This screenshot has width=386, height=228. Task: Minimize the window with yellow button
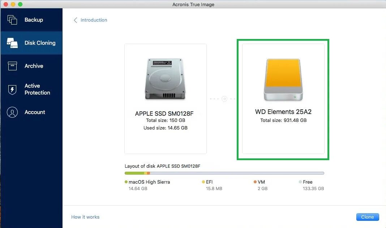(x=13, y=4)
